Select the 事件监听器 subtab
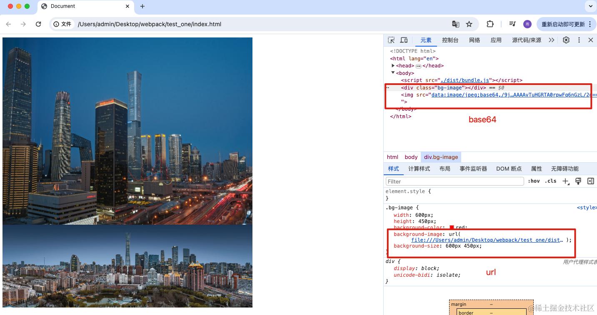 pos(473,169)
